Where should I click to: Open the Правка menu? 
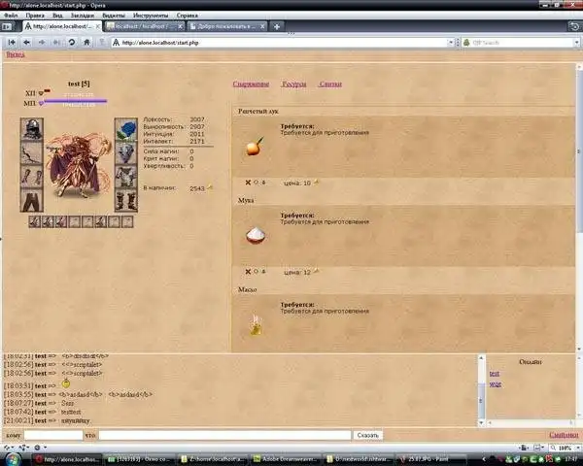click(x=35, y=16)
